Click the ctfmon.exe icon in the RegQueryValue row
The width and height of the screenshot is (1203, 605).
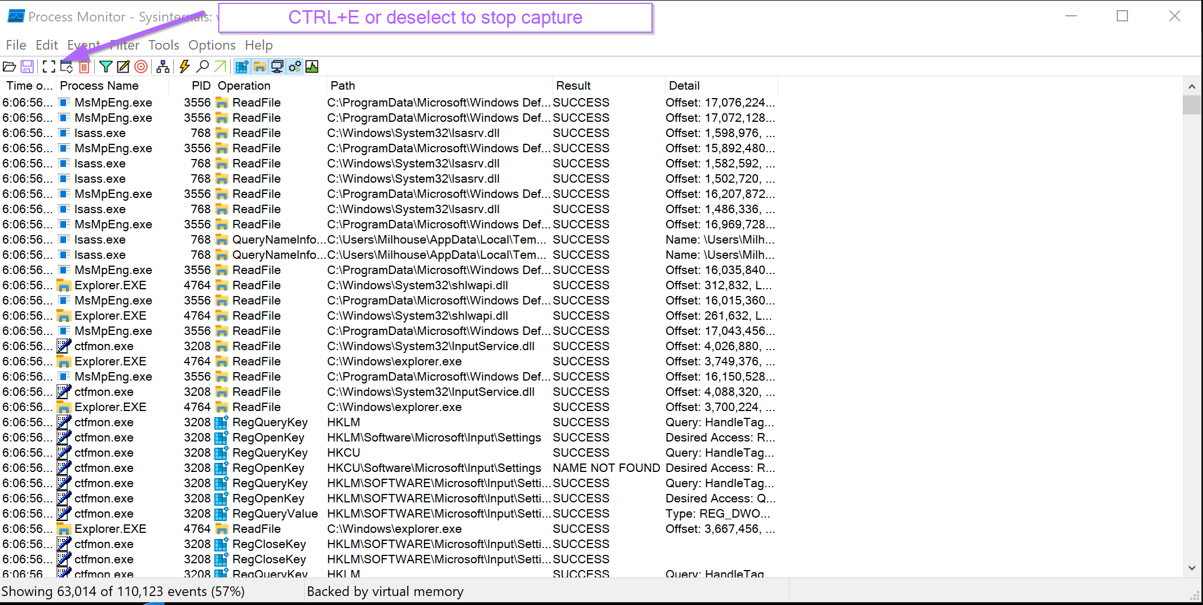tap(64, 514)
